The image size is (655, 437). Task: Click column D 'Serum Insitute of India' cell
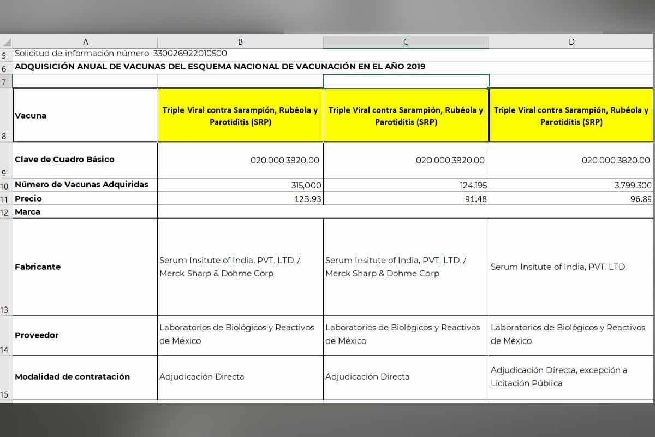coord(571,267)
